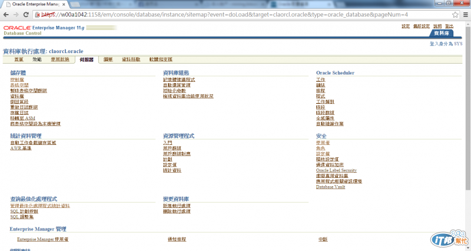Open the 軟體和支援 software and support tab
Viewport: 471px width, 251px height.
click(161, 60)
